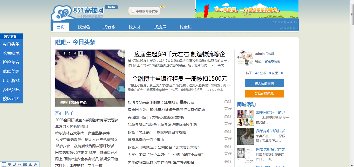Image resolution: width=354 pixels, height=167 pixels.
Task: Click 亮仔 beside 大学生不爱“外企实习生”
Action: [x=228, y=154]
